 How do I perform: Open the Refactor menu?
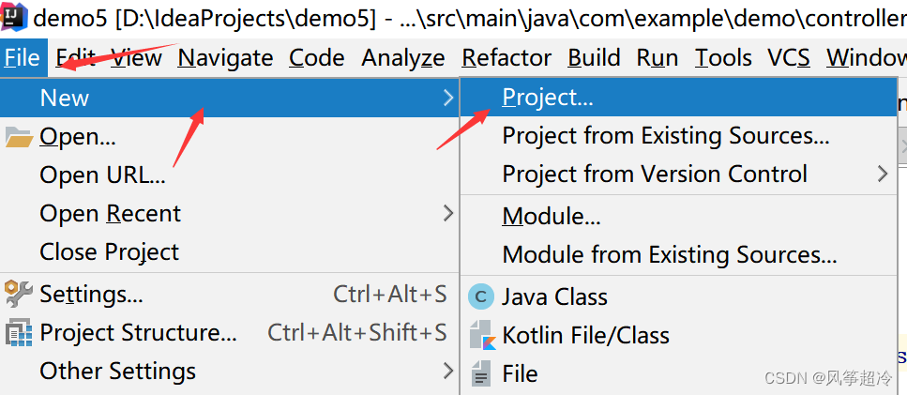click(506, 58)
